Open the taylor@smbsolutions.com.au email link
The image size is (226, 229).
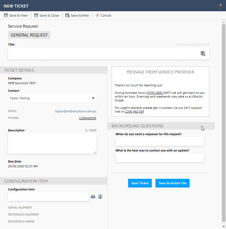click(76, 111)
